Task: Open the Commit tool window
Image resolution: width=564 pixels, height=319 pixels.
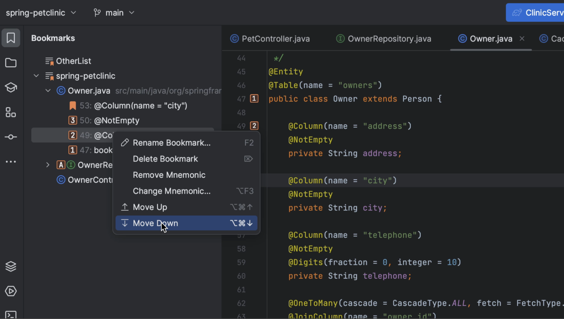Action: pos(11,137)
